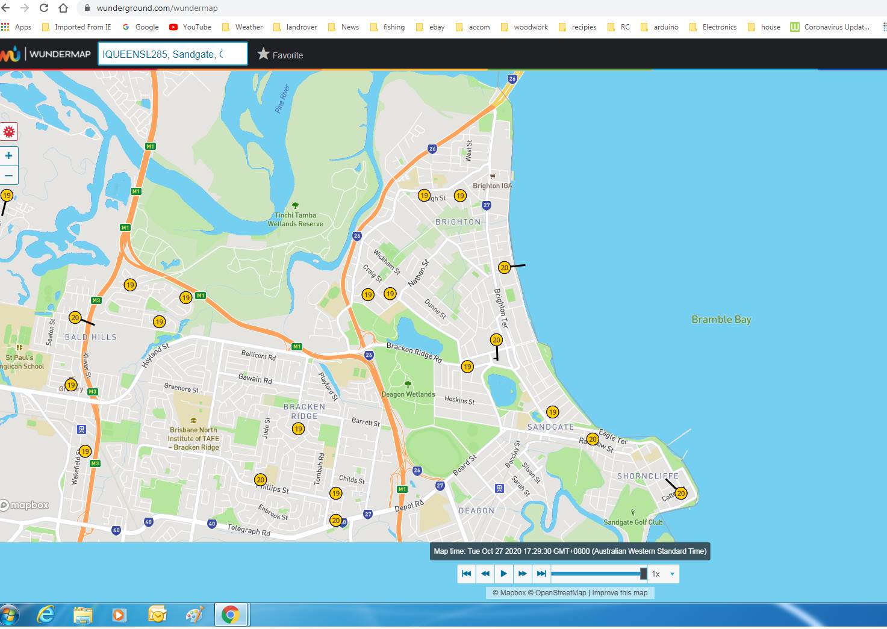
Task: Open the Weather bookmarks folder
Action: pyautogui.click(x=242, y=27)
